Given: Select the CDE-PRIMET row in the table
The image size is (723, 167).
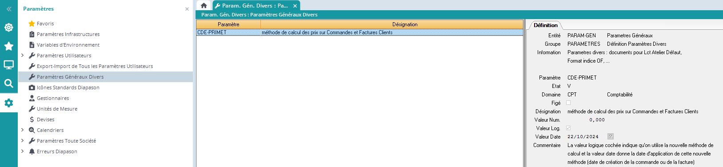Looking at the screenshot, I should pos(360,32).
